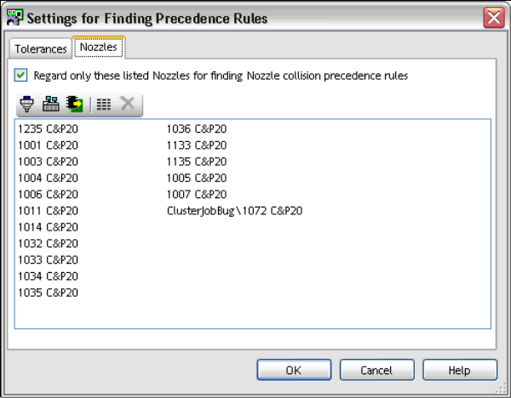
Task: Open Help for this dialog
Action: [459, 370]
